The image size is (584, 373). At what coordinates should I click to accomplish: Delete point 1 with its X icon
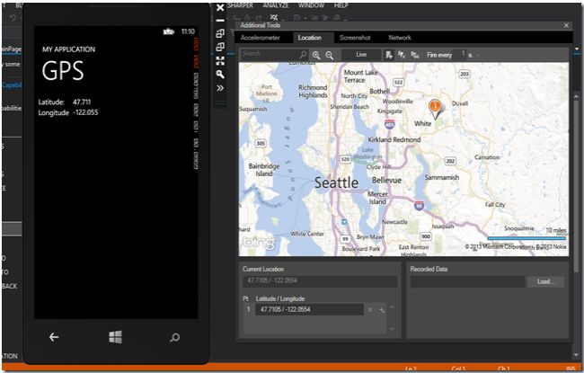pos(370,310)
